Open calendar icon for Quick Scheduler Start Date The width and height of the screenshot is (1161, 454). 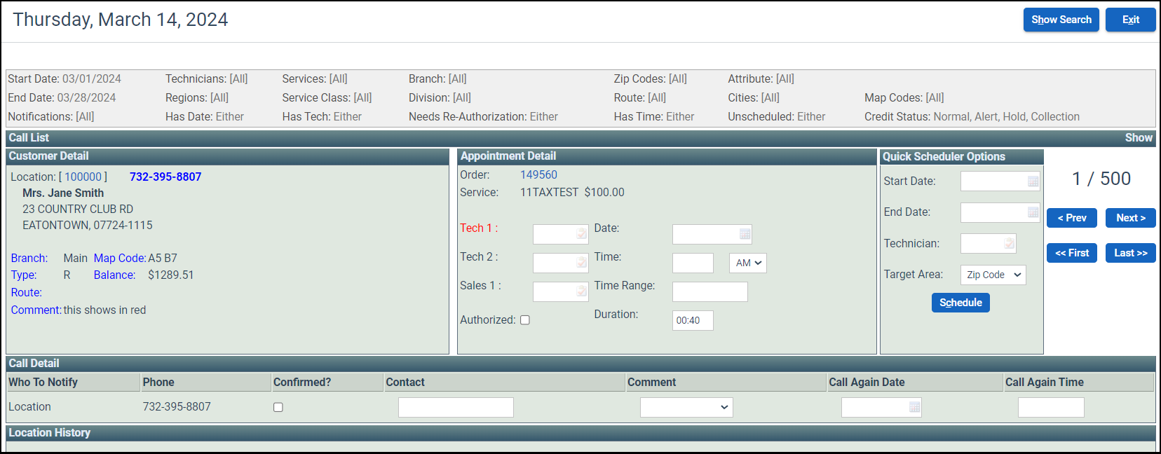click(1033, 181)
